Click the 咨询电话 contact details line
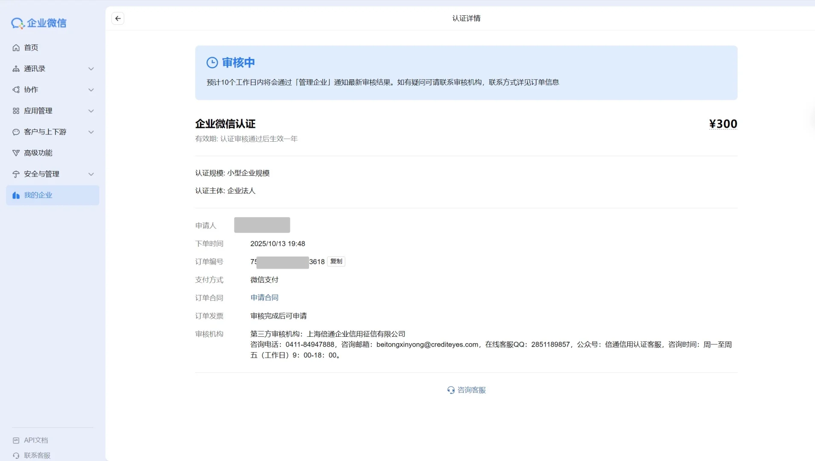 (x=491, y=350)
